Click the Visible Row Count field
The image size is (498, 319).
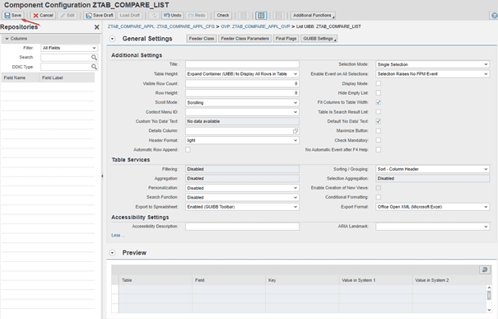[x=242, y=83]
